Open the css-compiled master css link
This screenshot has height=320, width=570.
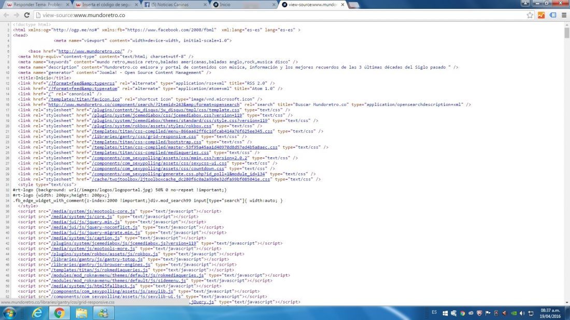coord(184,147)
